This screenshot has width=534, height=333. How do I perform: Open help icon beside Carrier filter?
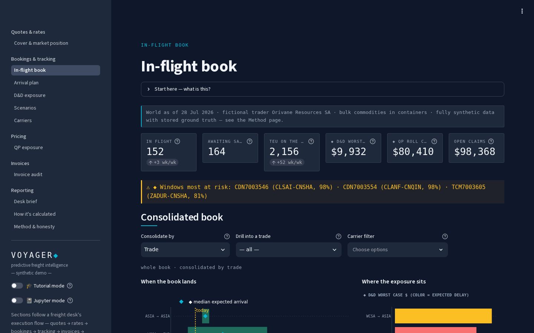pyautogui.click(x=445, y=236)
